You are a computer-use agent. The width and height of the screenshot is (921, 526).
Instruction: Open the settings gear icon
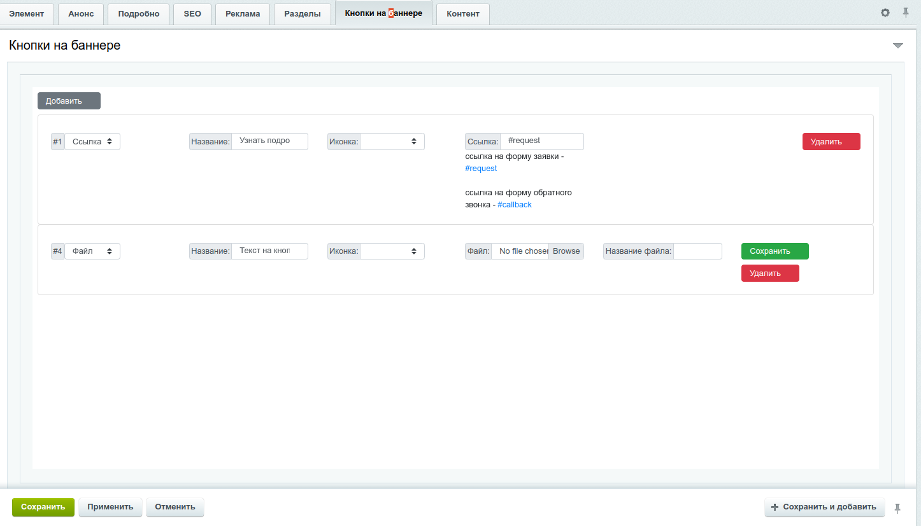point(885,13)
